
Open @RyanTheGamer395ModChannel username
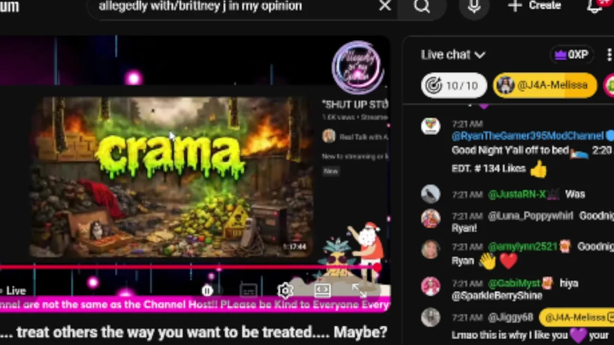[x=528, y=136]
